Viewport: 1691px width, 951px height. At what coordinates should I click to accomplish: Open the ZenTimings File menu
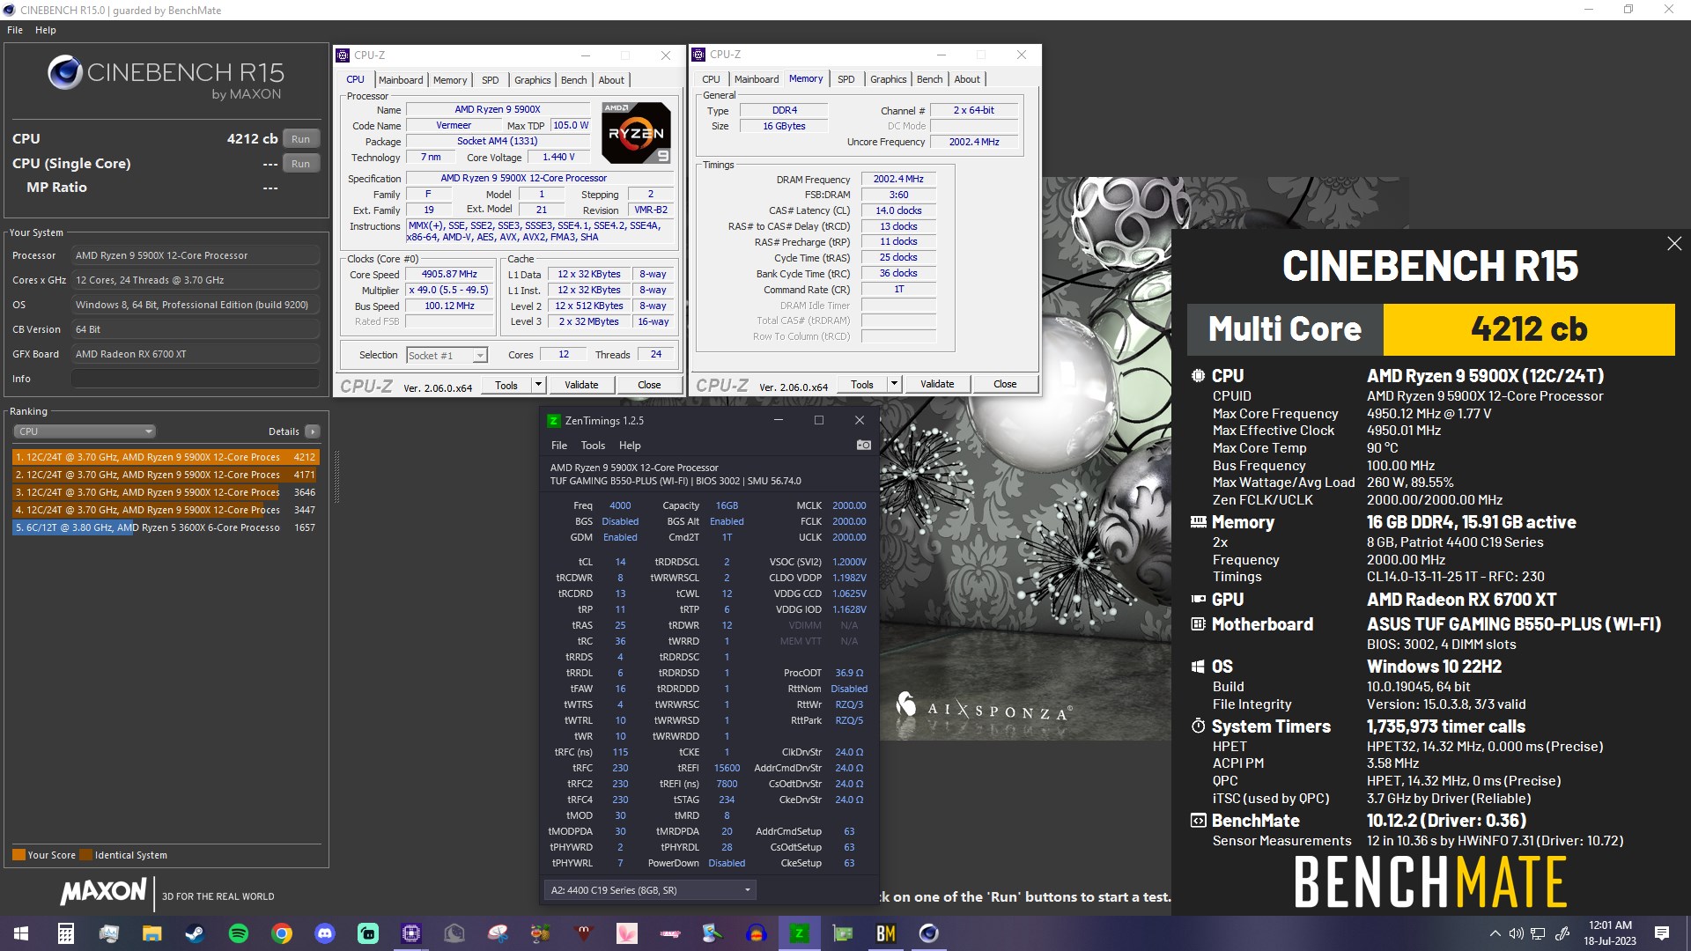pos(559,446)
